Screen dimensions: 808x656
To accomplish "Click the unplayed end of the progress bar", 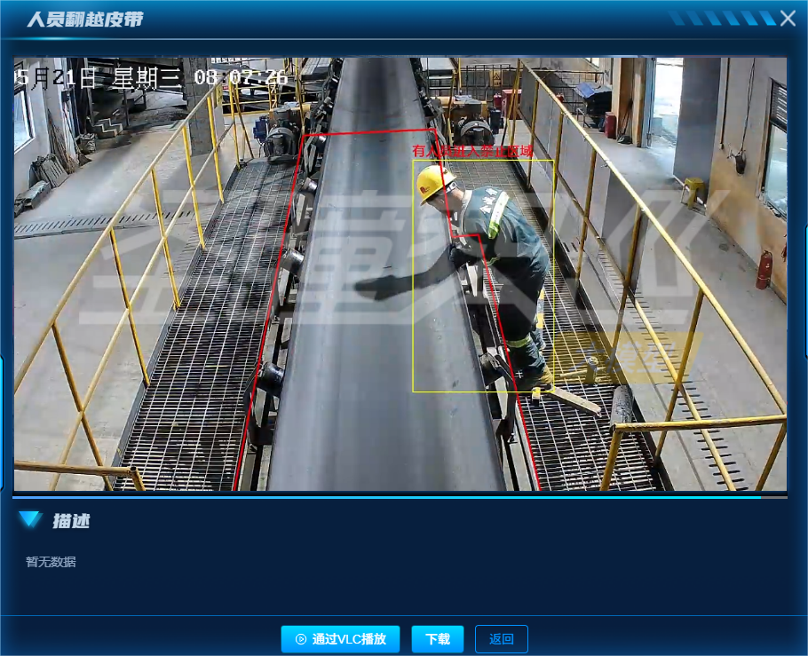I will click(x=774, y=497).
